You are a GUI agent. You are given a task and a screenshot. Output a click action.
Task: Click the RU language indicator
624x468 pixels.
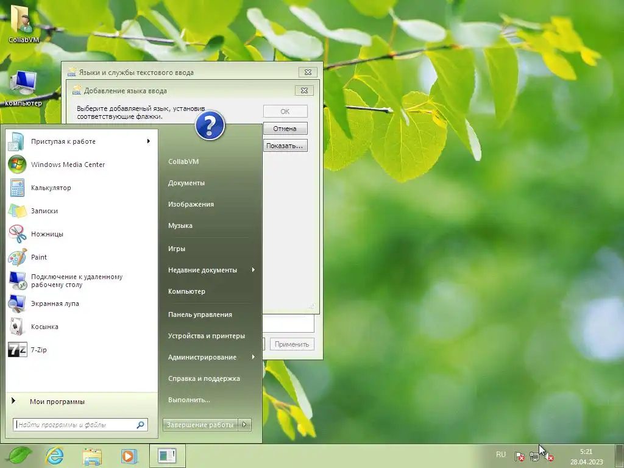tap(501, 455)
